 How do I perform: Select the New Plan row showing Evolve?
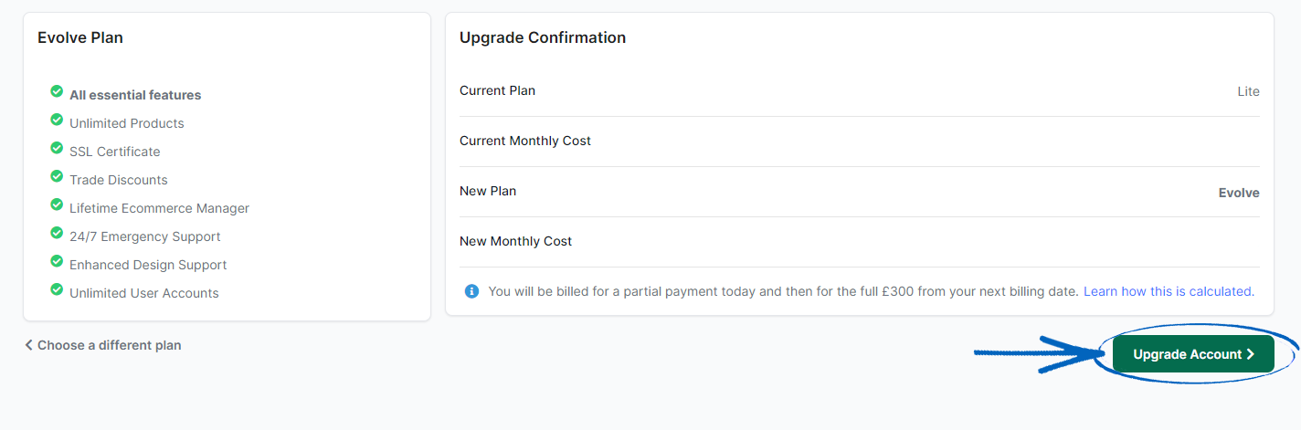859,192
